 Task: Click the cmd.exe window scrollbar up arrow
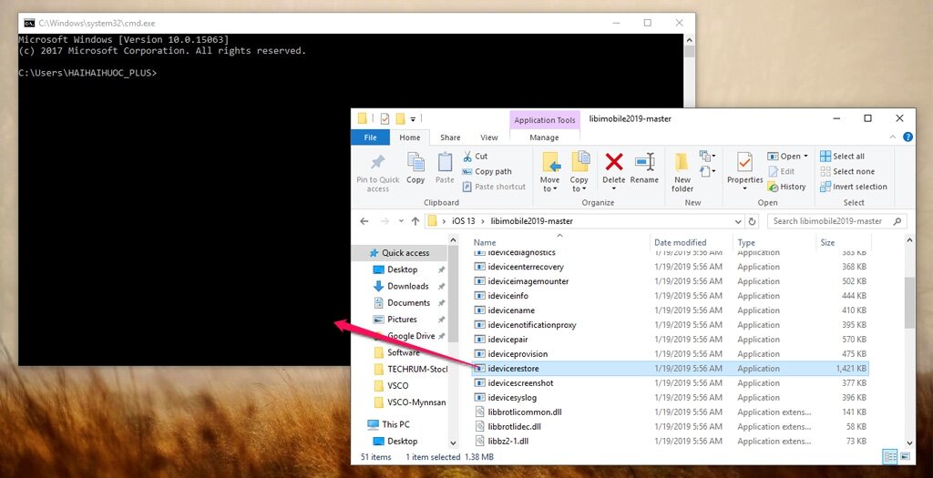[689, 40]
